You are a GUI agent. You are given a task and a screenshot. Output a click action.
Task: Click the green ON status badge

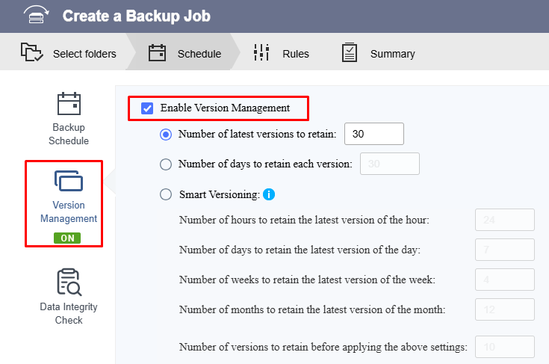tap(67, 238)
